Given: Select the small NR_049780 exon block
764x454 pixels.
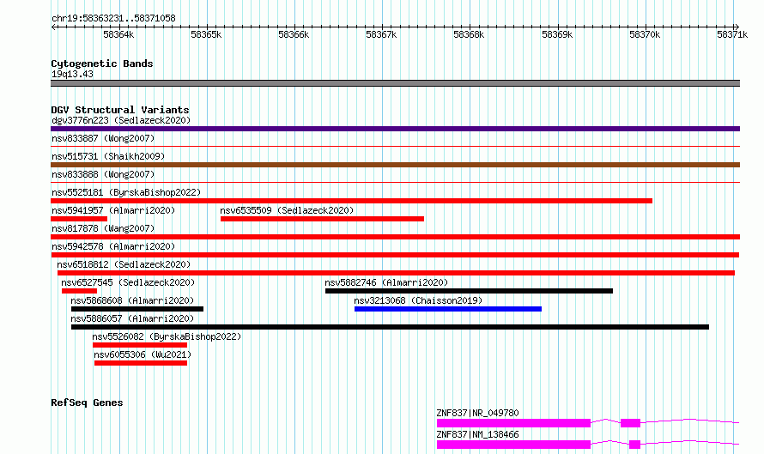Looking at the screenshot, I should pos(630,423).
